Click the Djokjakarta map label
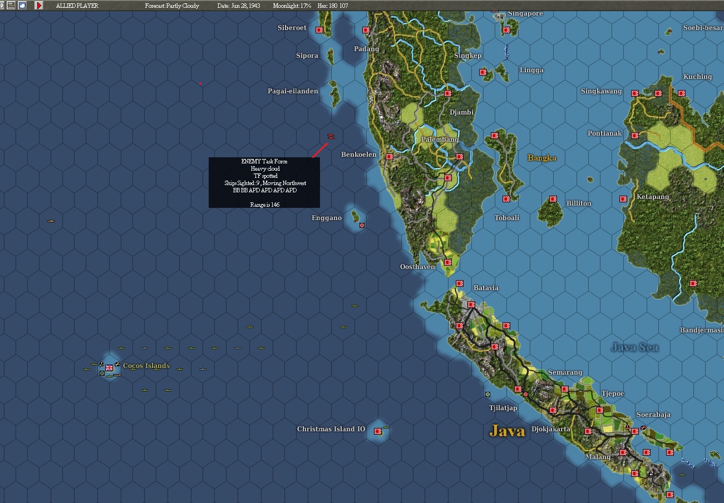Viewport: 724px width, 503px height. point(551,429)
